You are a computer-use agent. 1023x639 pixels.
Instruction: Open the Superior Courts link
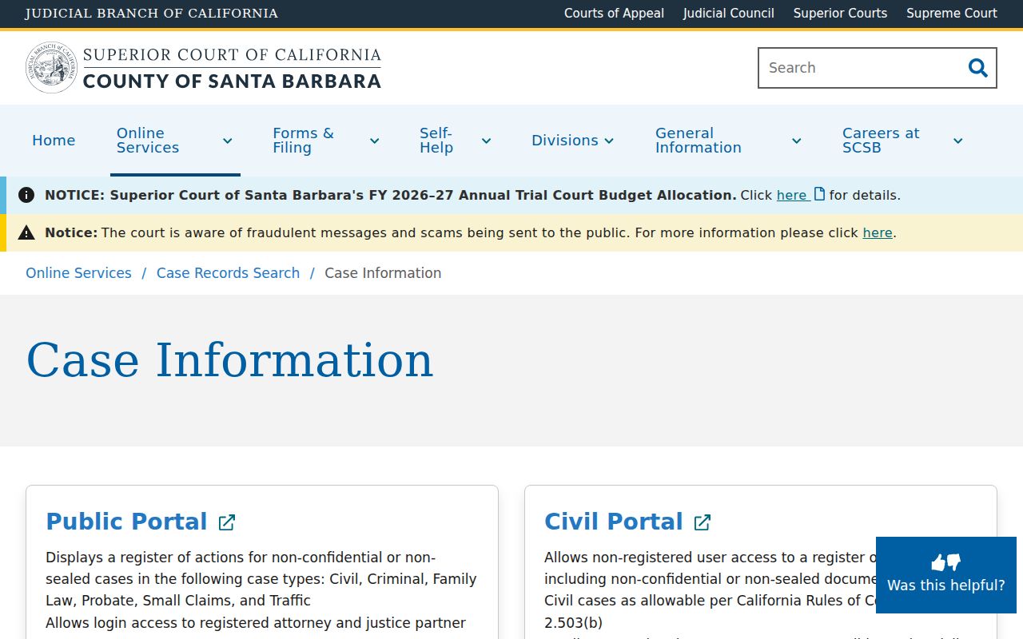point(840,14)
